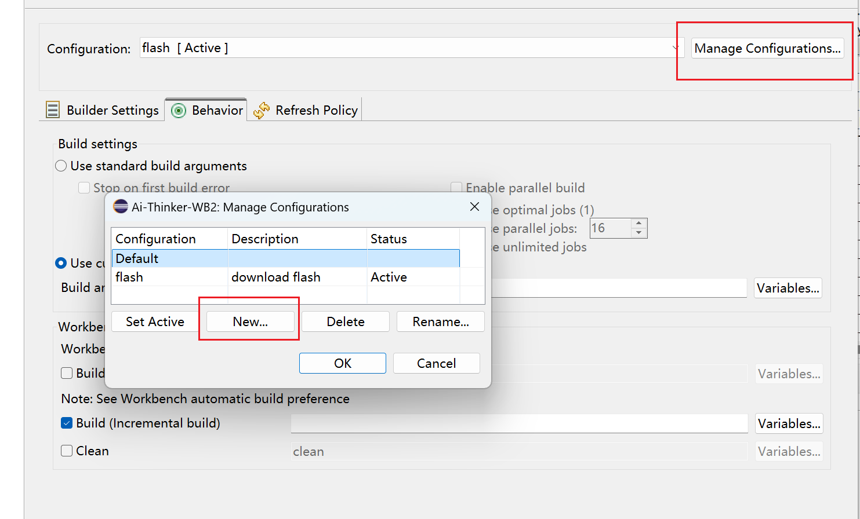860x519 pixels.
Task: Click the Status column header
Action: tap(413, 239)
